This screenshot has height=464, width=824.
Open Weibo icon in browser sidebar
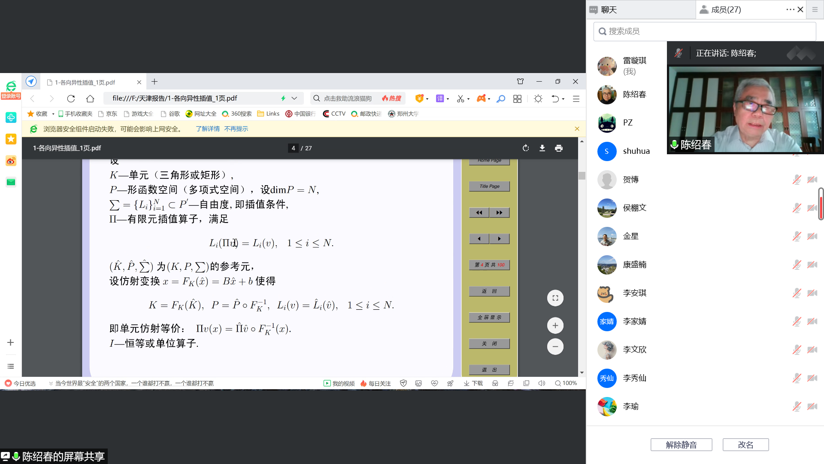coord(11,161)
